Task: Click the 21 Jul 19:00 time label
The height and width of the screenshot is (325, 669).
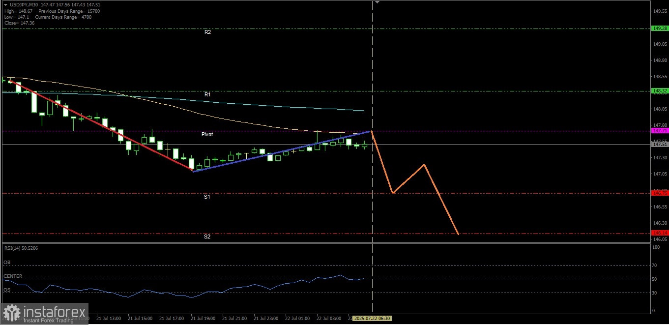Action: click(203, 319)
